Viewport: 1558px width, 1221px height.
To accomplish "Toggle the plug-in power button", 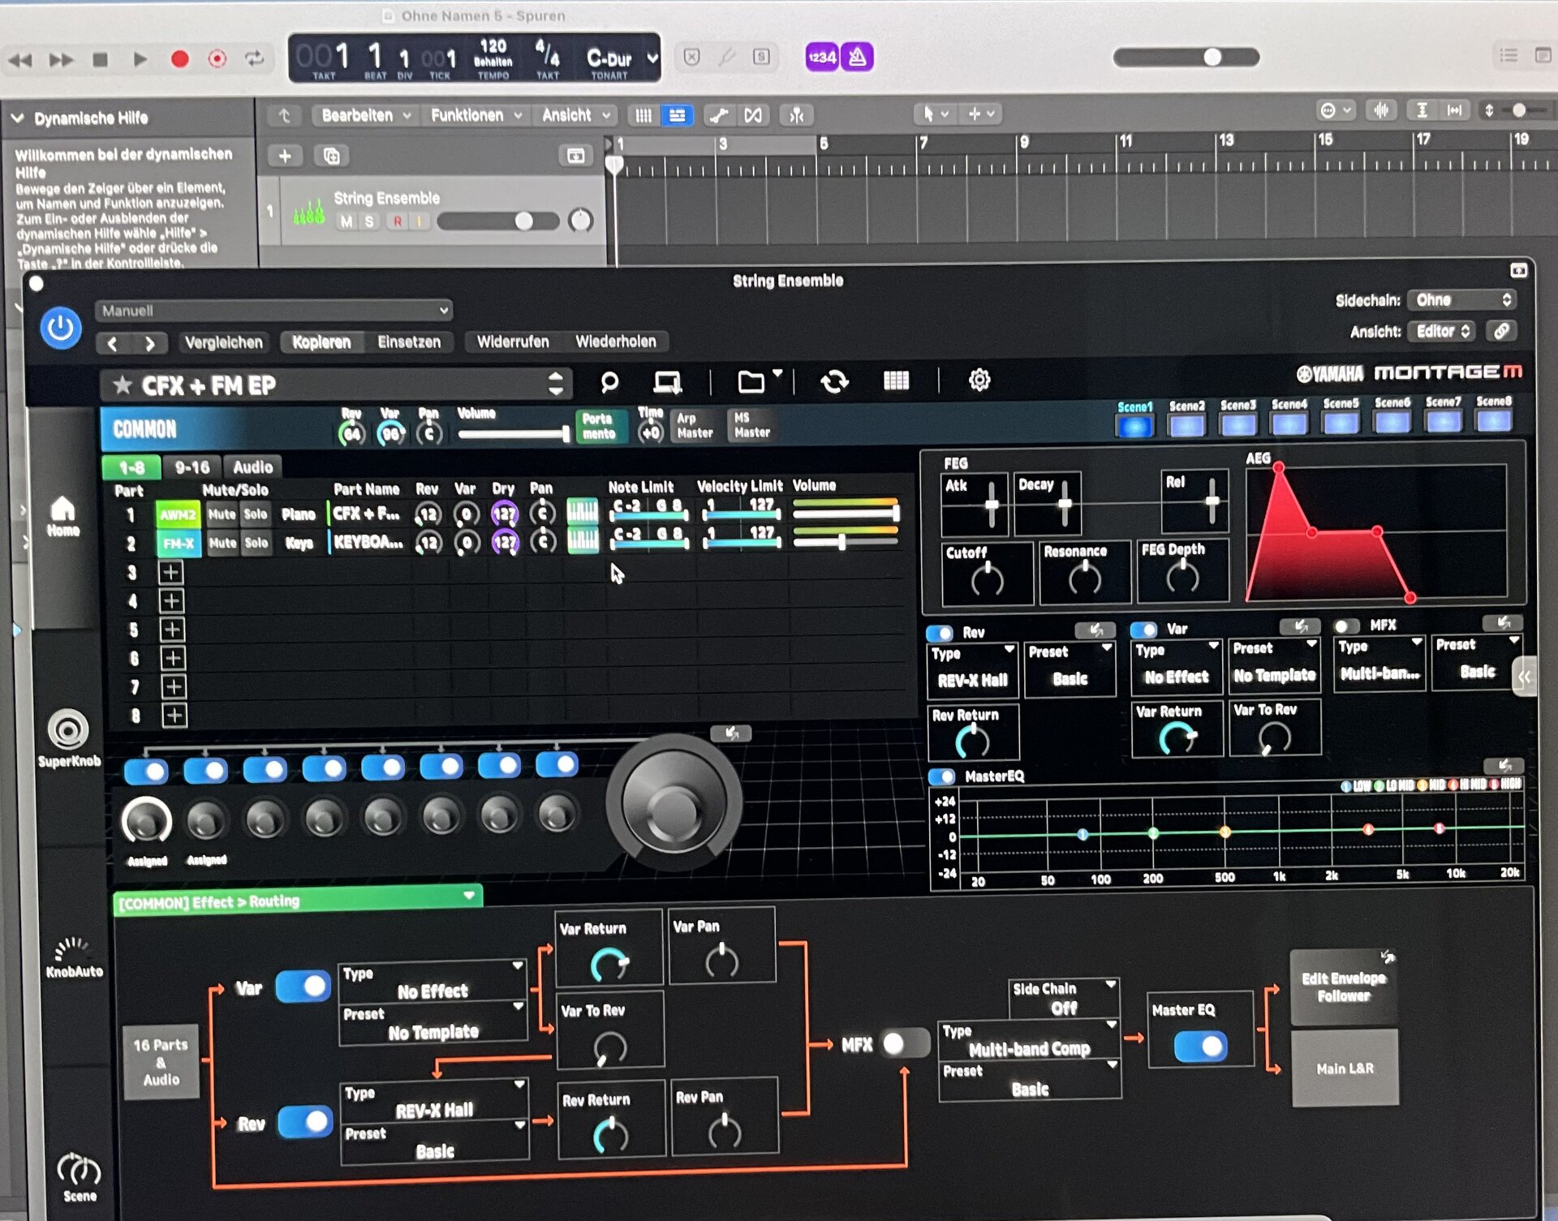I will [61, 328].
